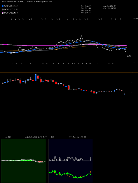Click the 'Pre V: 3.367 M' volume text

[x=109, y=8]
